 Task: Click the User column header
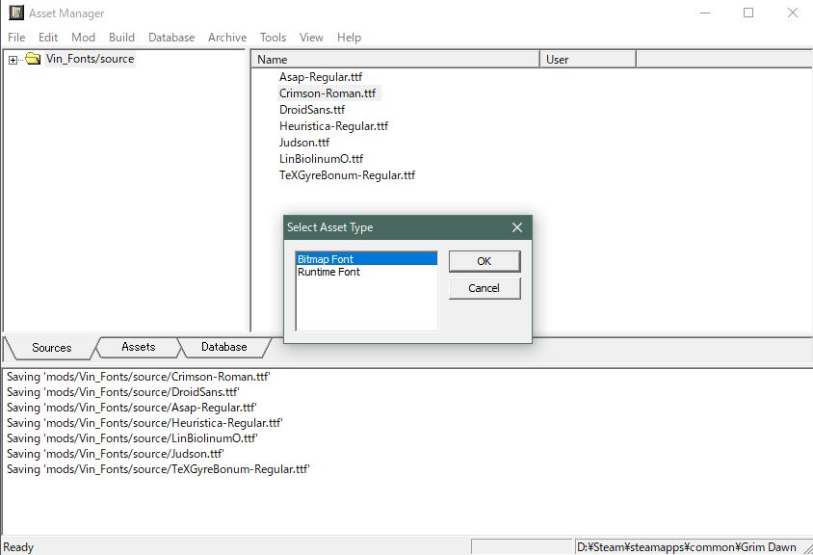(x=588, y=60)
